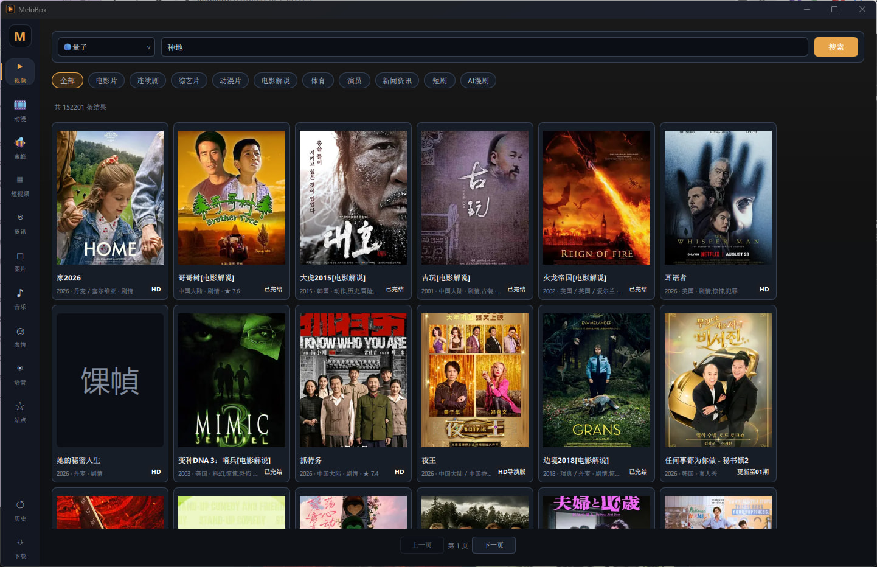Click the HD导演版 badge on 夜王
The height and width of the screenshot is (567, 877).
[511, 472]
